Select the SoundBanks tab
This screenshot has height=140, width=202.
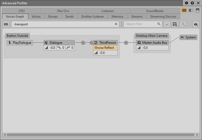pyautogui.click(x=155, y=11)
